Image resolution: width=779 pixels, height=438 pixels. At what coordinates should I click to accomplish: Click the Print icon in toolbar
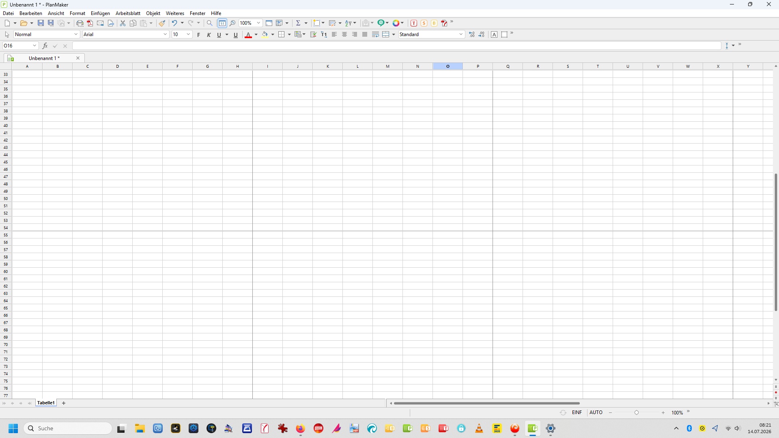point(80,23)
